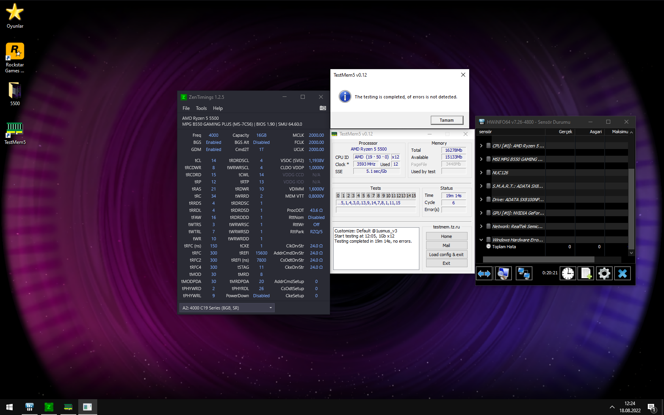The height and width of the screenshot is (415, 664).
Task: Click HWiNFO networked computers icon
Action: pyautogui.click(x=524, y=274)
